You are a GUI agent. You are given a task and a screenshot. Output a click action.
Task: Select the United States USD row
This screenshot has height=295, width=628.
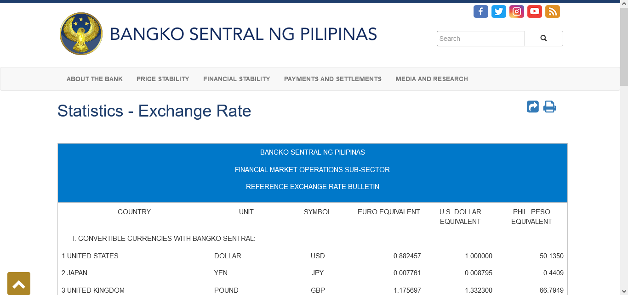click(312, 256)
